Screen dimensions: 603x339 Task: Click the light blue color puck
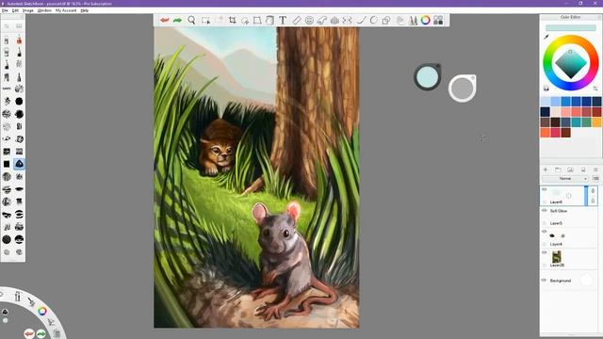click(x=427, y=77)
